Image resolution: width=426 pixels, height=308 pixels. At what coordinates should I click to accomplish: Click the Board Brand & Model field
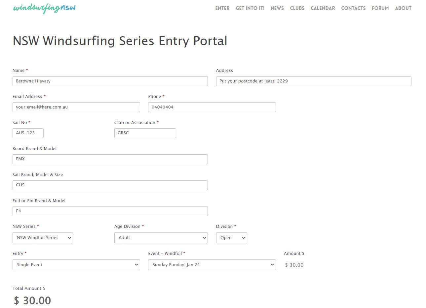tap(110, 159)
